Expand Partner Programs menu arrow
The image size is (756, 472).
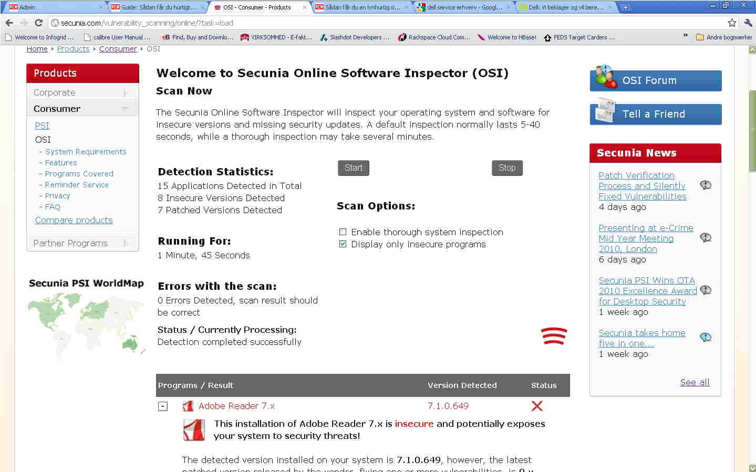(126, 243)
